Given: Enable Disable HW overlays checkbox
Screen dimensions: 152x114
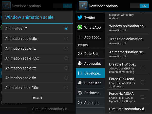Looking at the screenshot, I should tap(142, 68).
